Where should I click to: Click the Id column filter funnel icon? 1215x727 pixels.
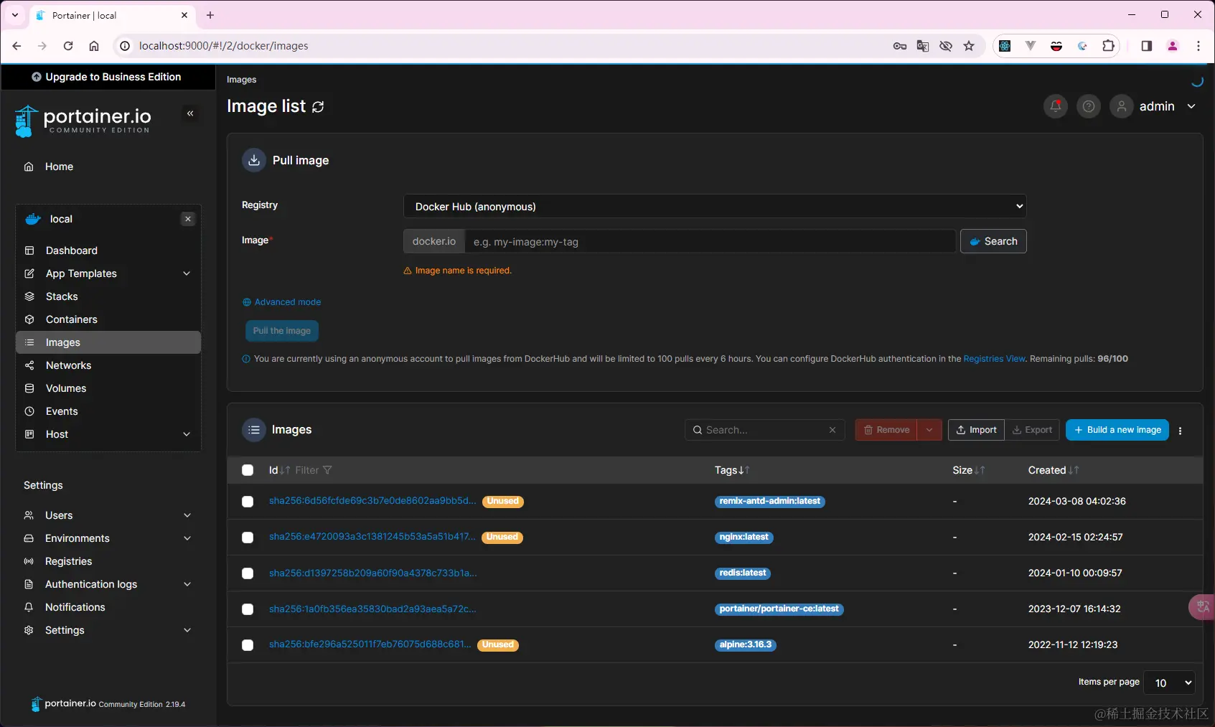coord(327,470)
